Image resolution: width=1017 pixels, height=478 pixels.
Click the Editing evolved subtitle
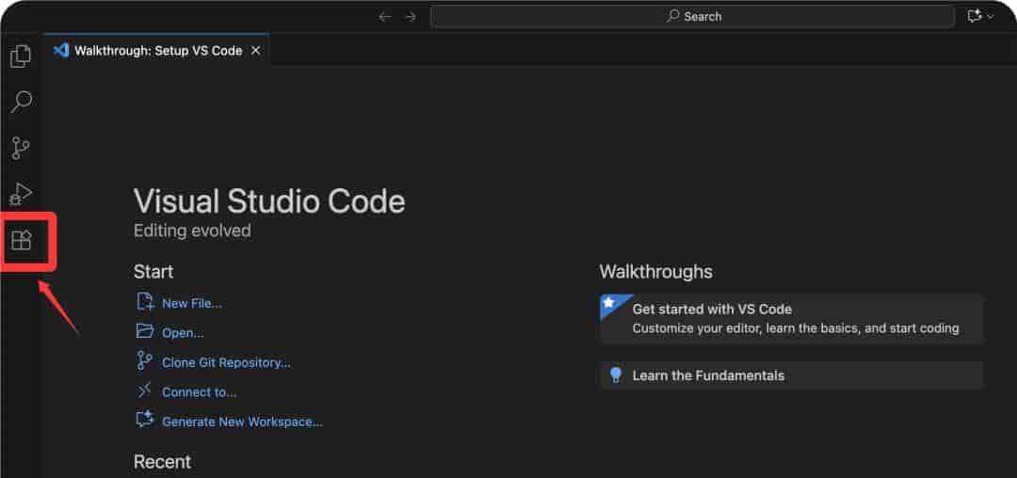coord(192,231)
